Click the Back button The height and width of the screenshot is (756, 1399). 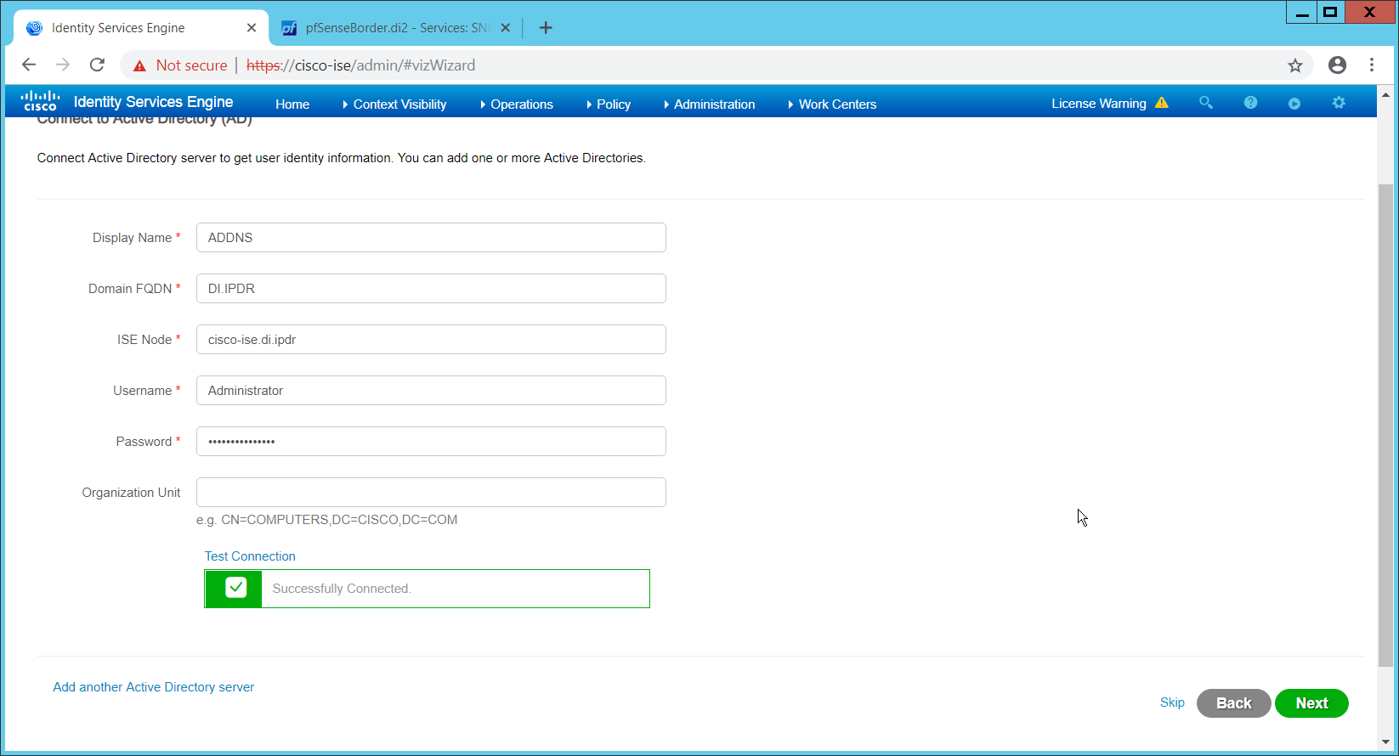click(x=1233, y=703)
